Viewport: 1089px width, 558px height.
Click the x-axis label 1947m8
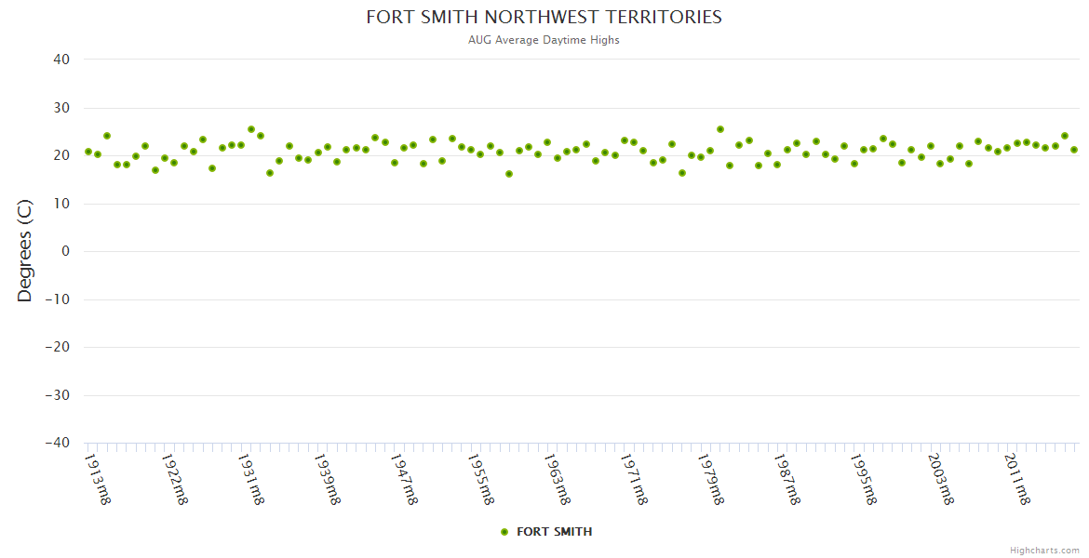tap(403, 478)
